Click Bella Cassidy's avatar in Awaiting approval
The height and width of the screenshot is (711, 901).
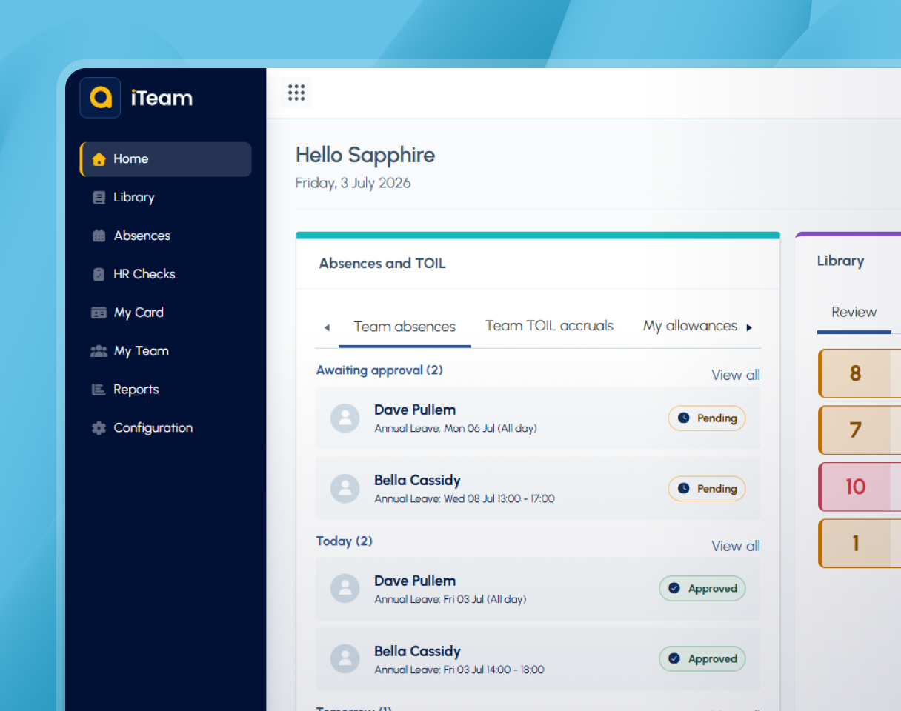tap(345, 489)
